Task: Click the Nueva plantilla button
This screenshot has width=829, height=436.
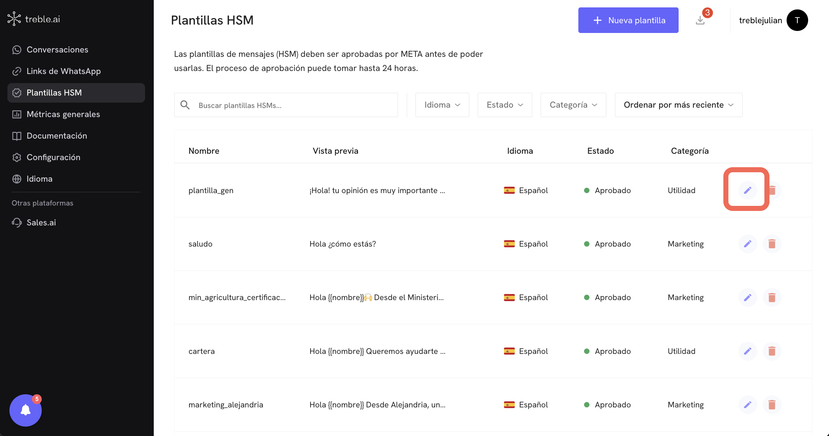Action: [628, 20]
